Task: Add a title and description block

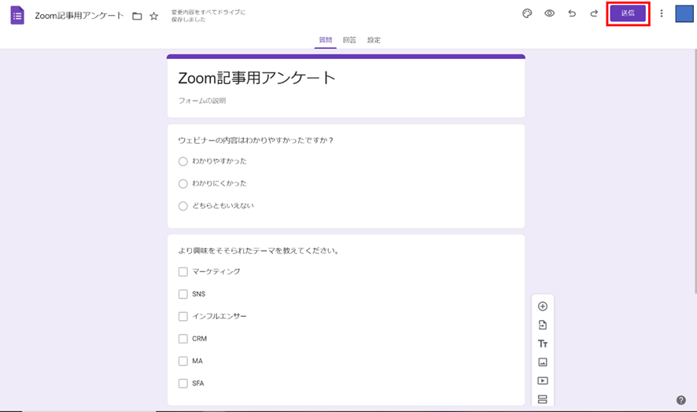Action: click(543, 344)
